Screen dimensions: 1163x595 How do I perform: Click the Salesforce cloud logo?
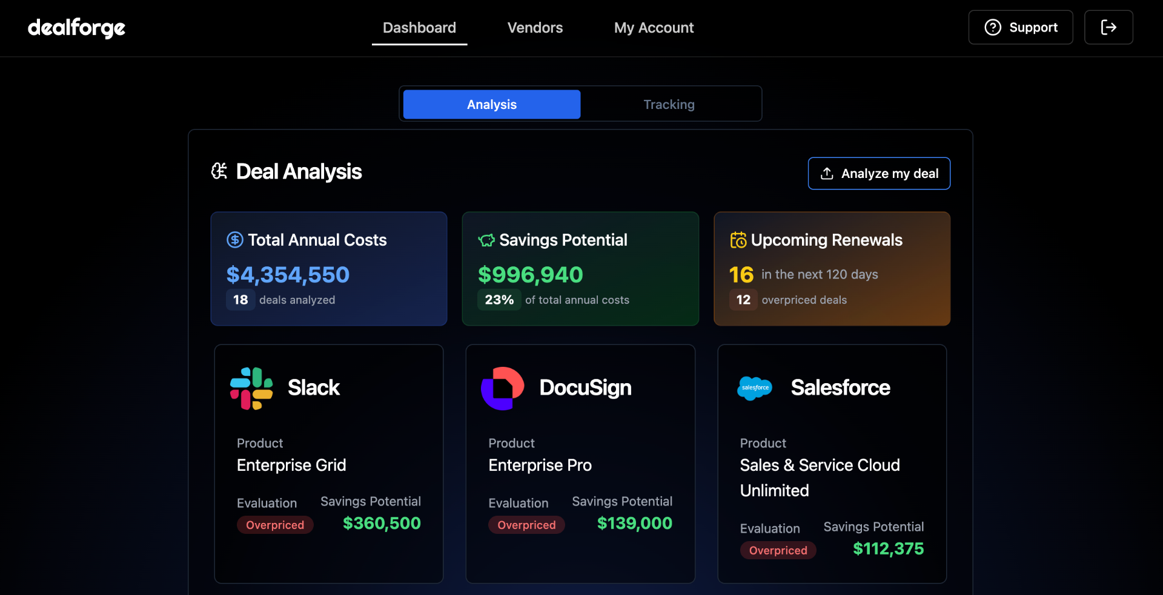pyautogui.click(x=755, y=388)
